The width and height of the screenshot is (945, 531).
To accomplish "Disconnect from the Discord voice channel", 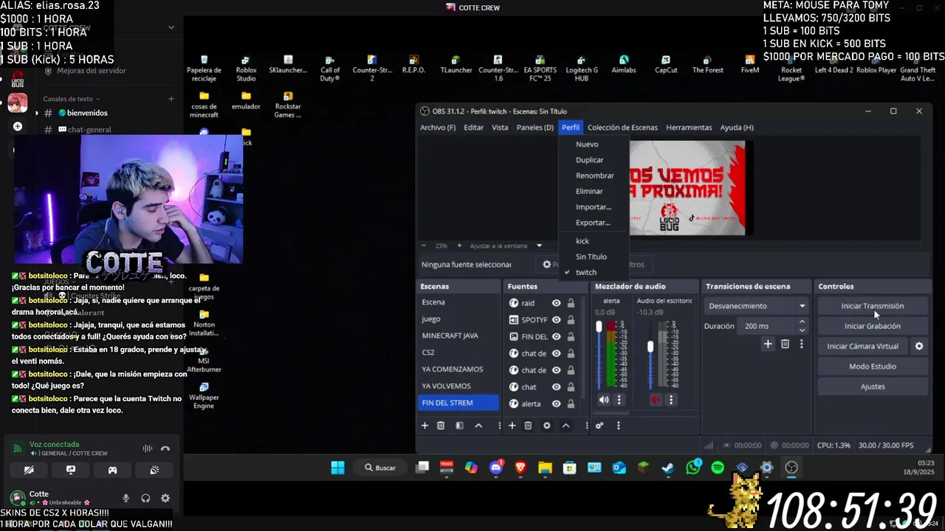I will pyautogui.click(x=165, y=448).
